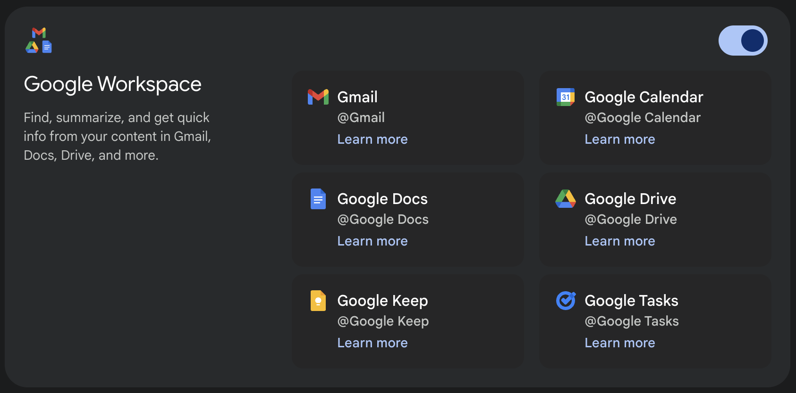Viewport: 796px width, 393px height.
Task: Click the Google Keep card title
Action: tap(383, 301)
